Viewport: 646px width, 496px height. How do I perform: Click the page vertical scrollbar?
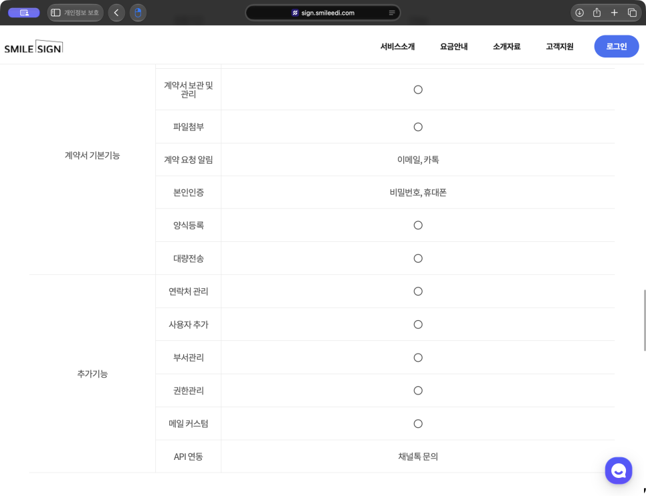click(644, 320)
